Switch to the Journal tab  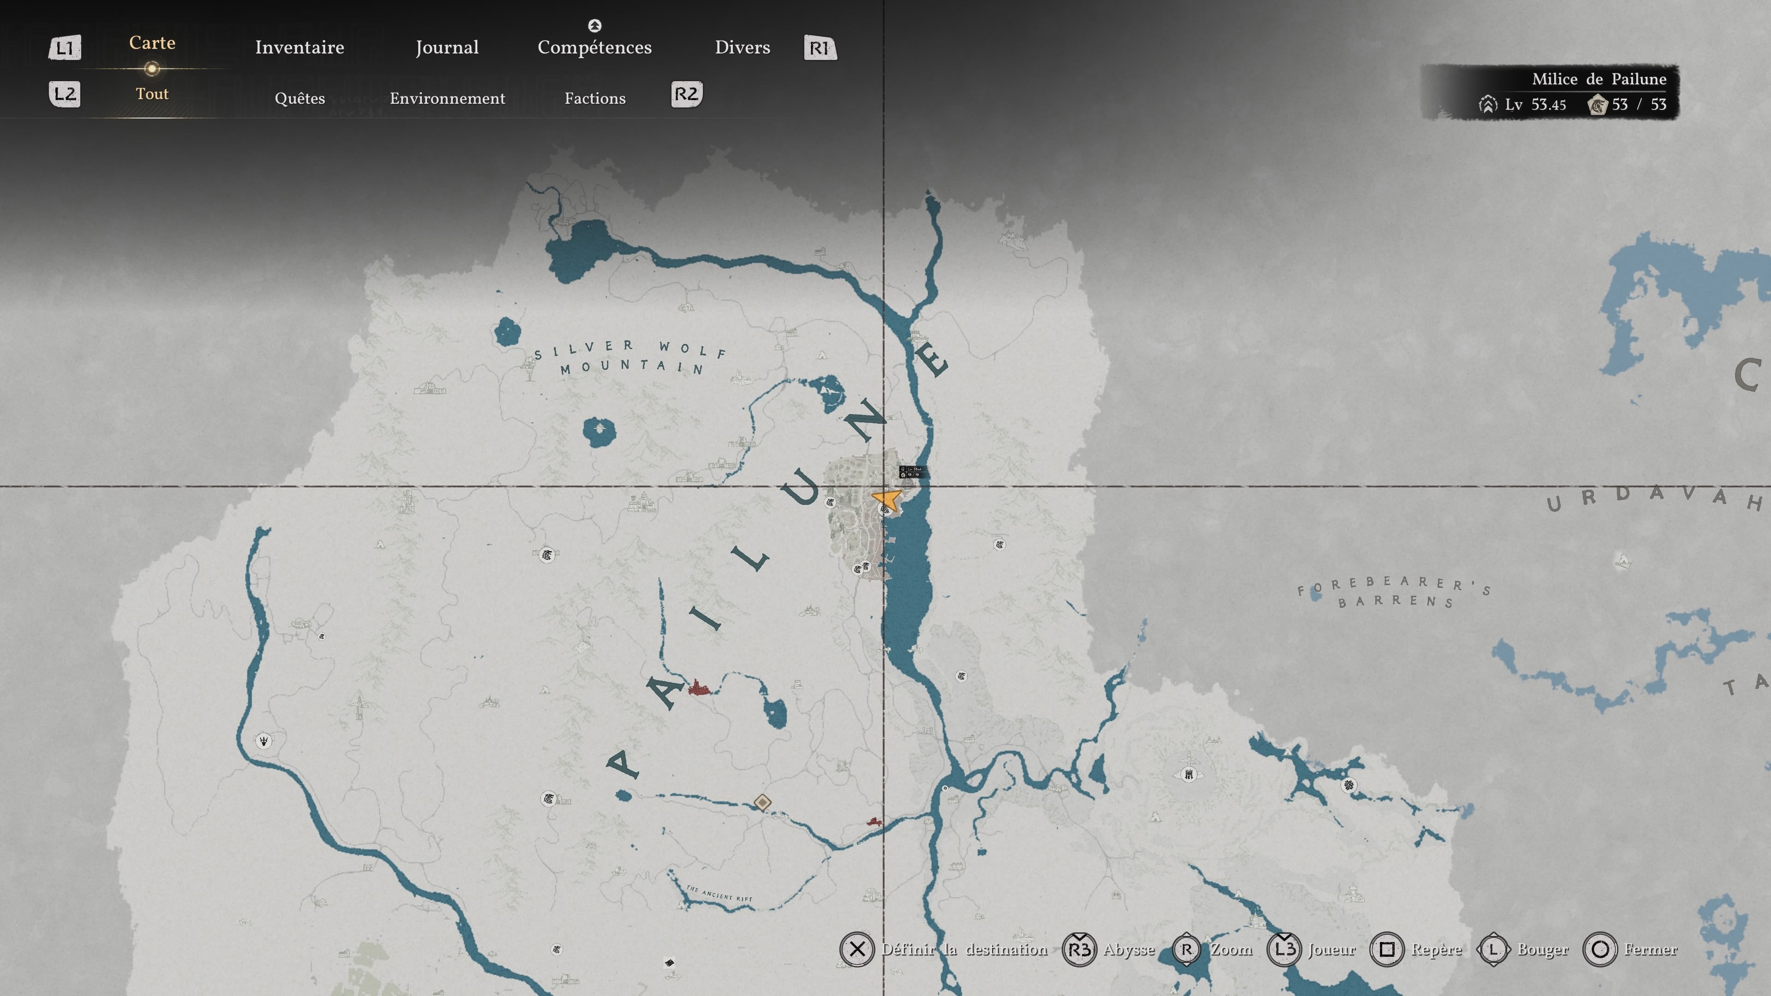click(x=447, y=47)
